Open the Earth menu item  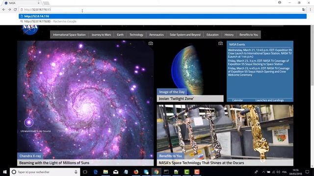click(x=120, y=35)
